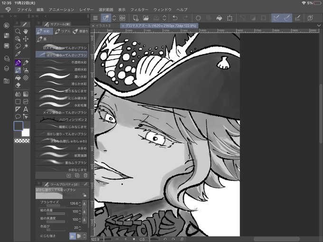Screen dimensions: 323x242
Task: Open the hamburger menu in command bar
Action: coord(95,18)
